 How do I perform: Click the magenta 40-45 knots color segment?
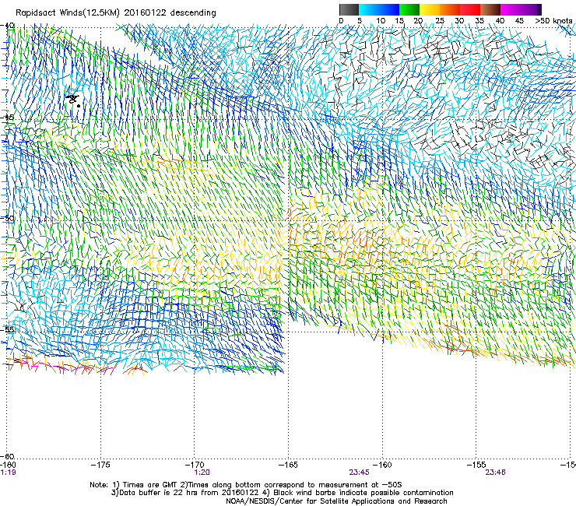click(x=511, y=9)
